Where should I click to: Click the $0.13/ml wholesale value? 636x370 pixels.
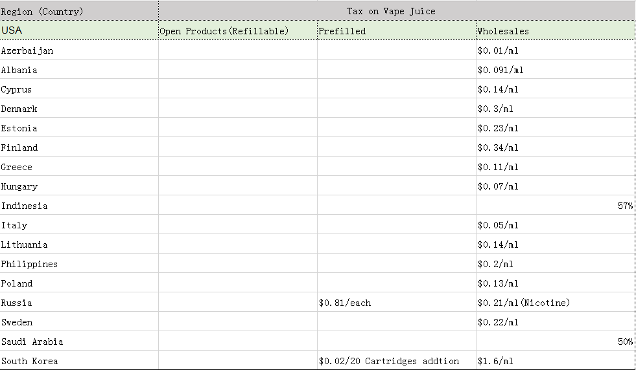pyautogui.click(x=498, y=284)
